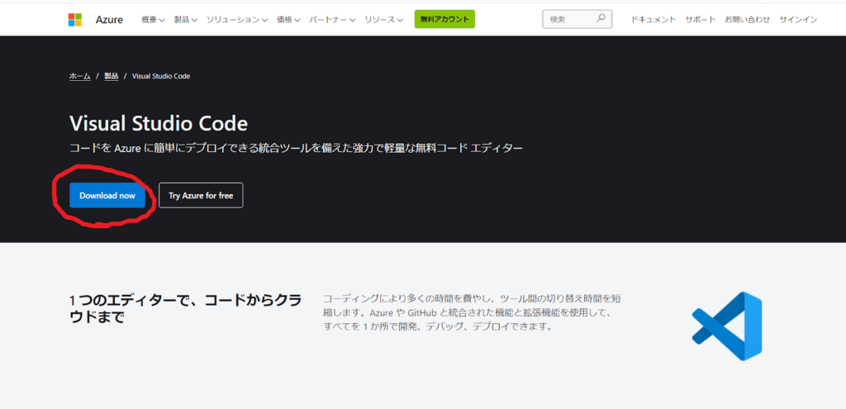Click the magnifying glass search icon

tap(601, 18)
